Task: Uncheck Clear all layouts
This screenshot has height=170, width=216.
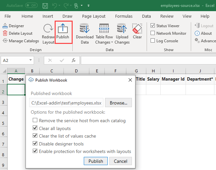Action: 35,128
